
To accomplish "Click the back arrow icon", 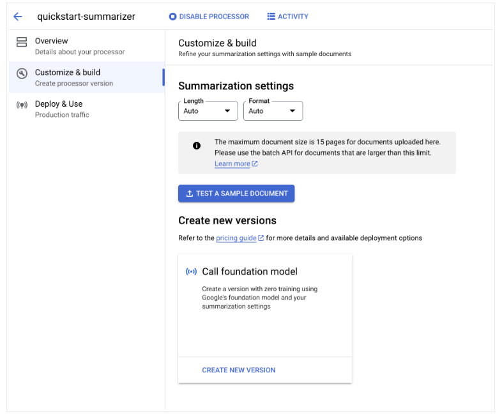I will coord(18,17).
